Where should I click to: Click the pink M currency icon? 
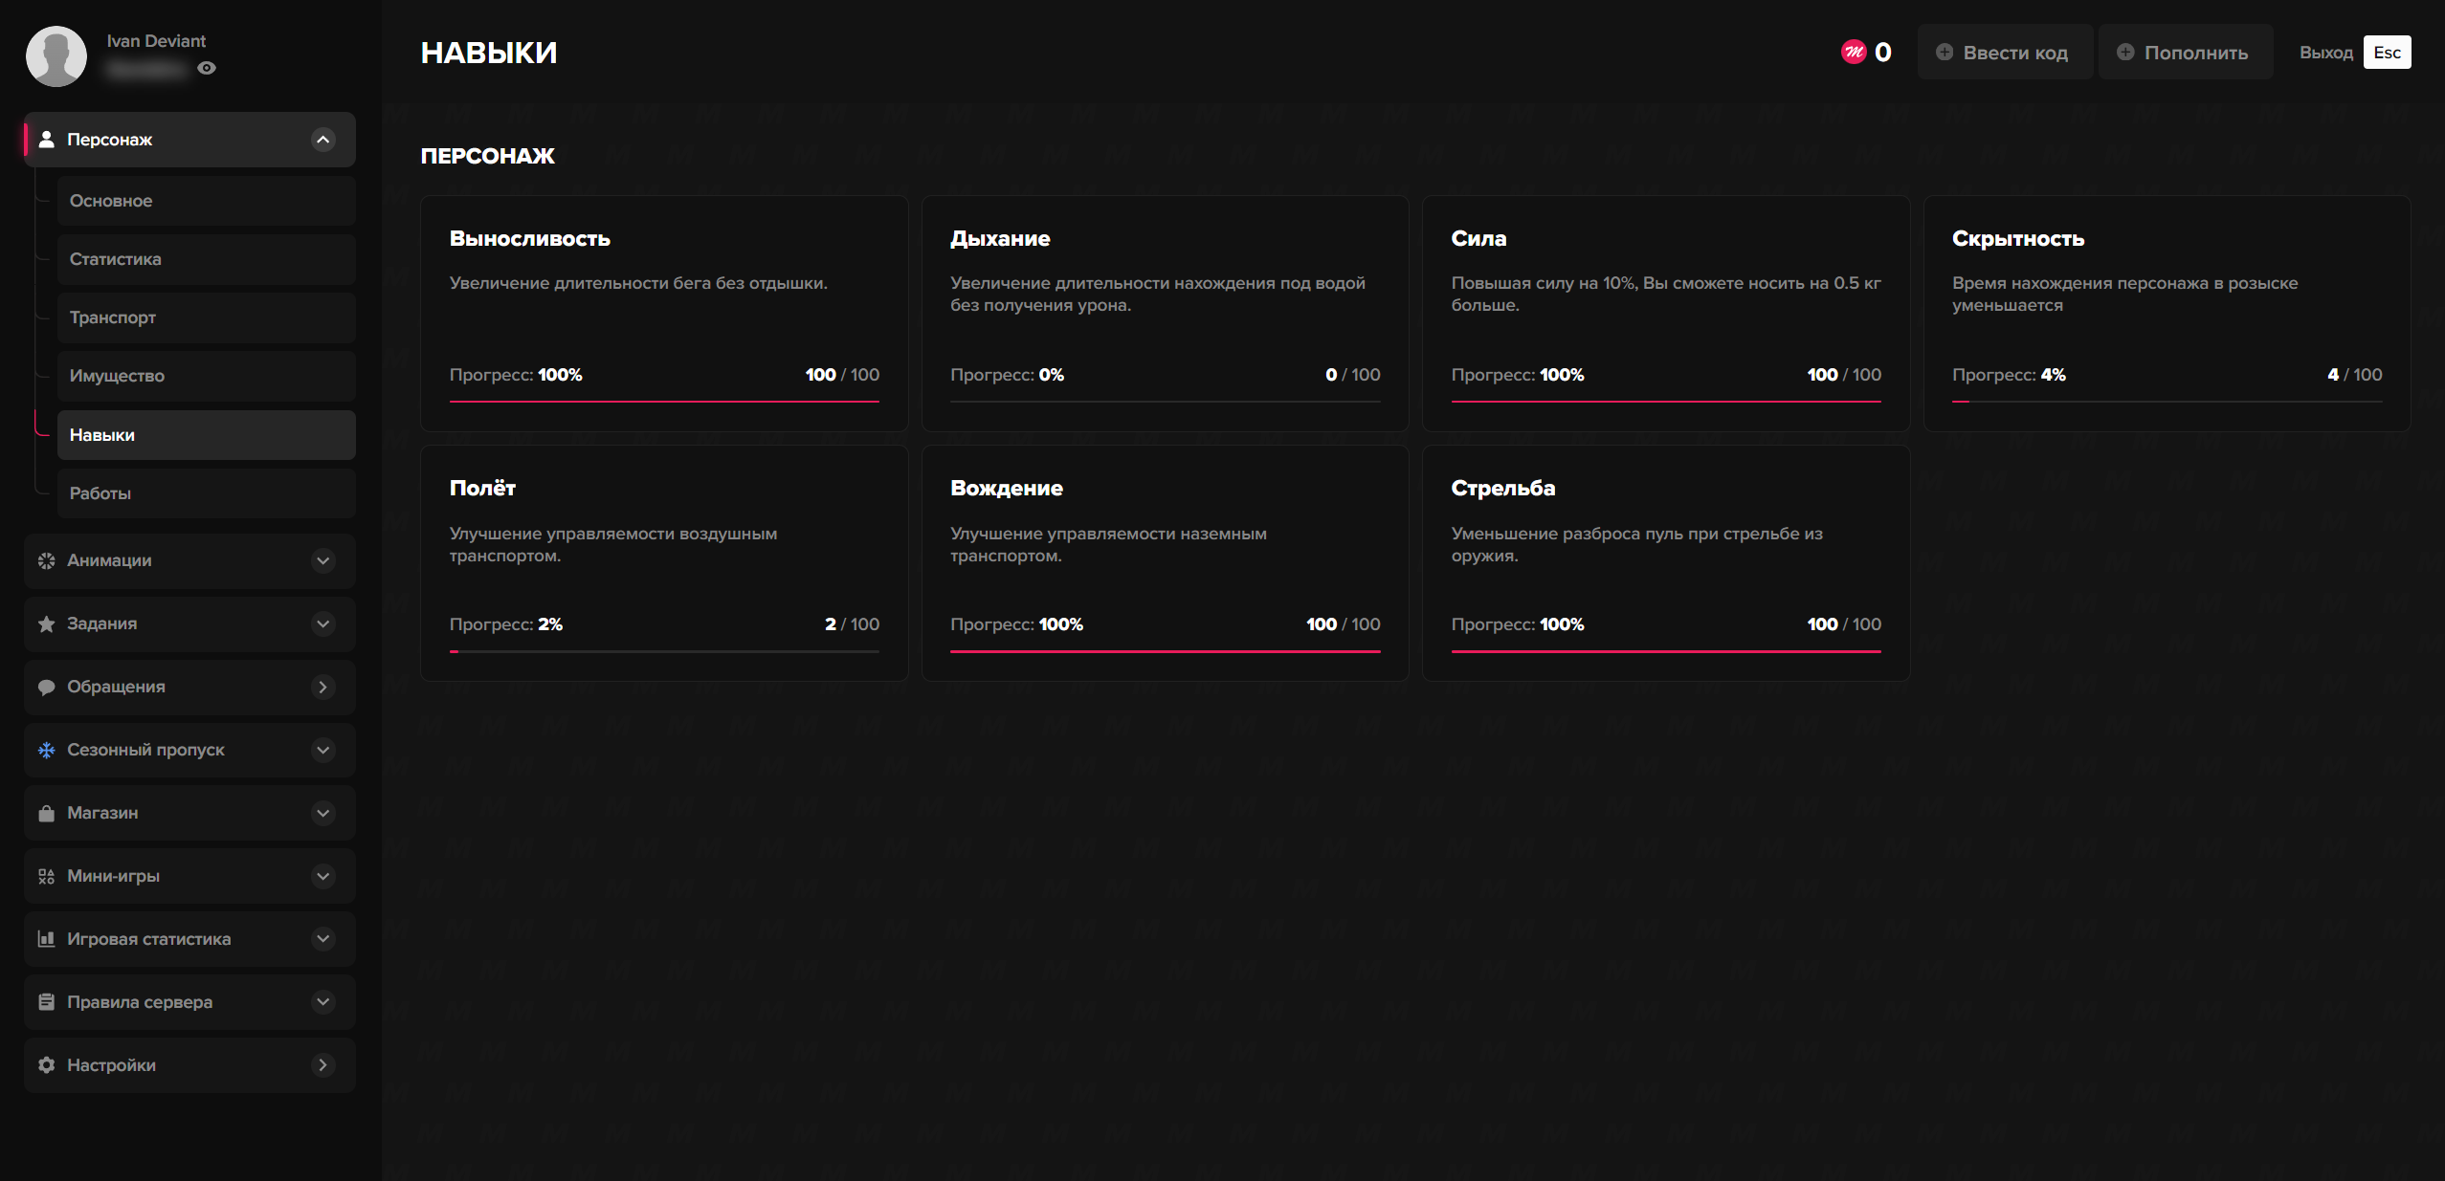click(1853, 52)
